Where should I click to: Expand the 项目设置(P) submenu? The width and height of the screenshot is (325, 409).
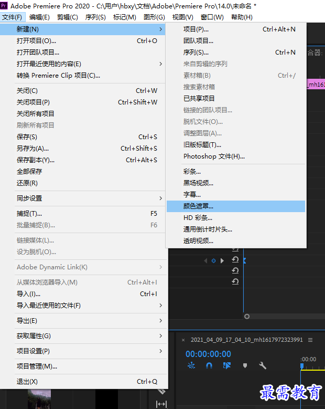point(161,351)
